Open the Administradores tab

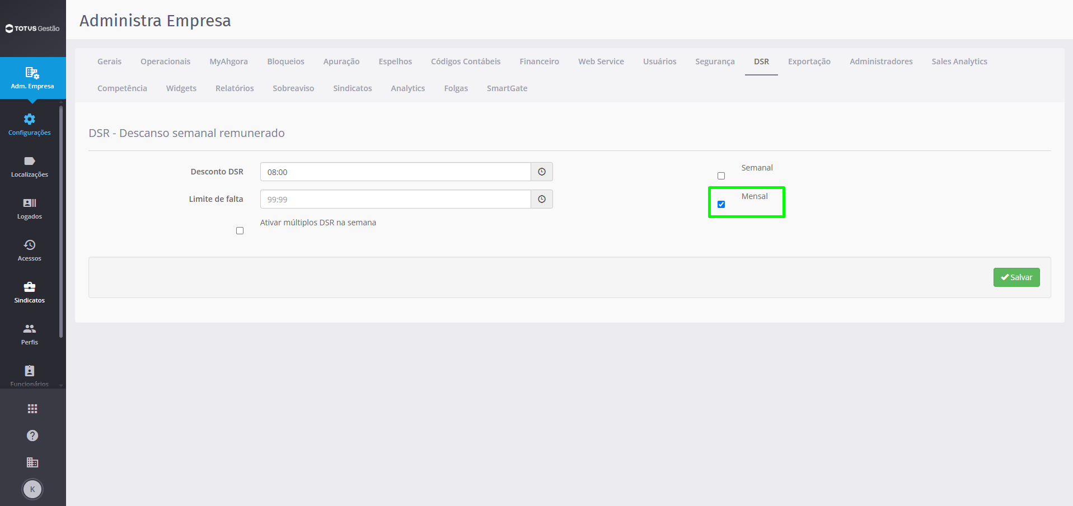tap(881, 62)
